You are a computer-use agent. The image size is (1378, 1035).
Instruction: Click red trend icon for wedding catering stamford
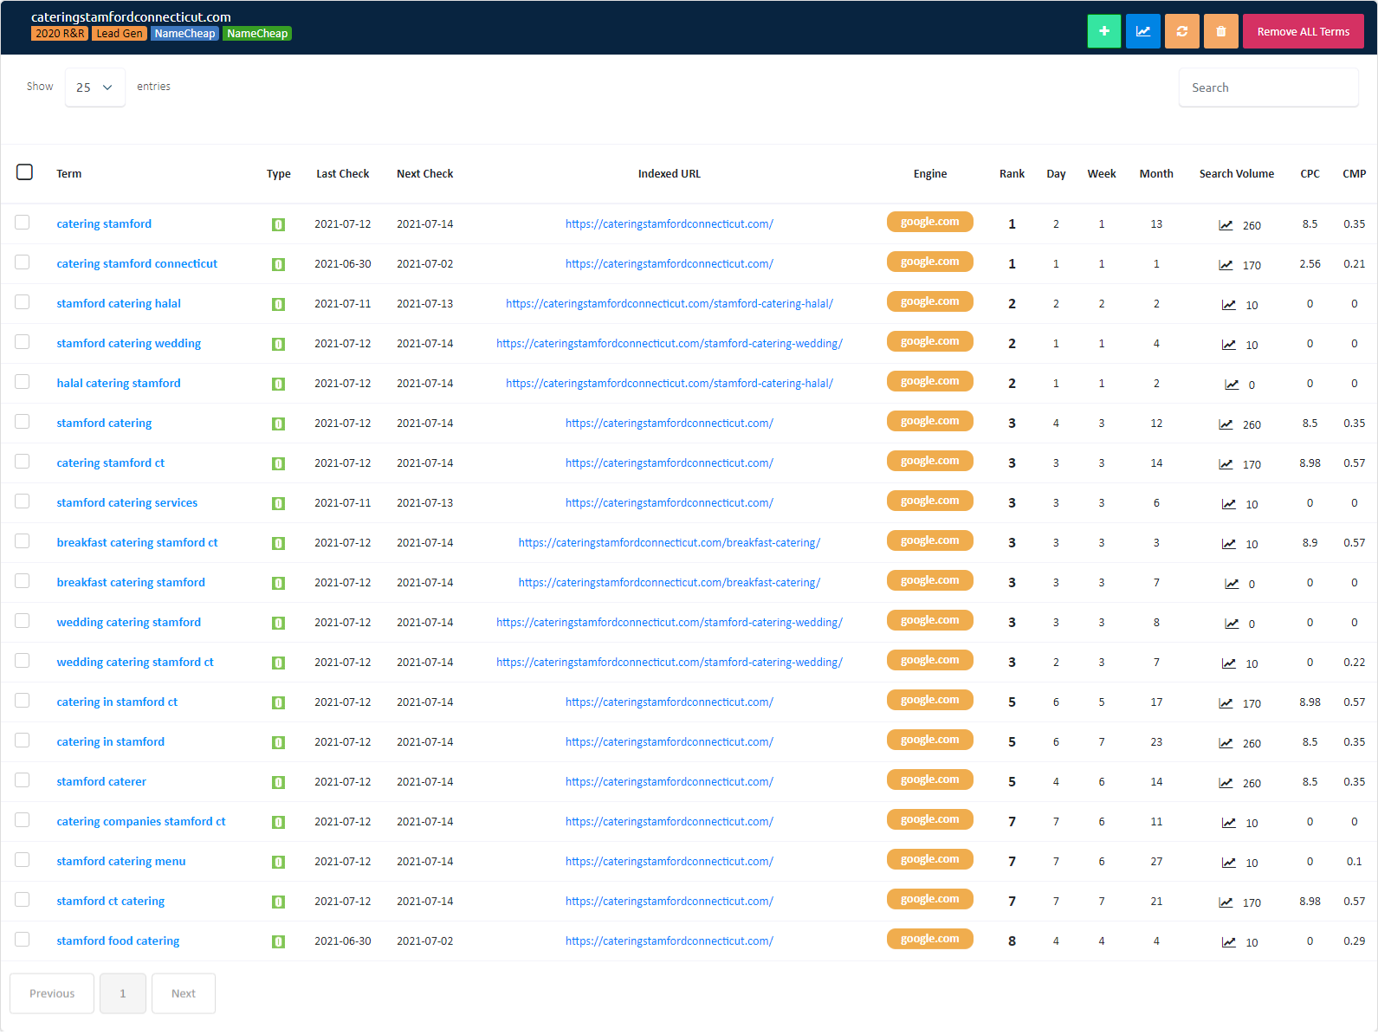1231,624
